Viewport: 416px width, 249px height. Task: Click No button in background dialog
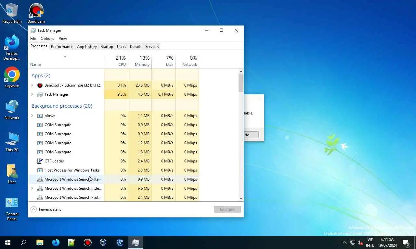[252, 135]
